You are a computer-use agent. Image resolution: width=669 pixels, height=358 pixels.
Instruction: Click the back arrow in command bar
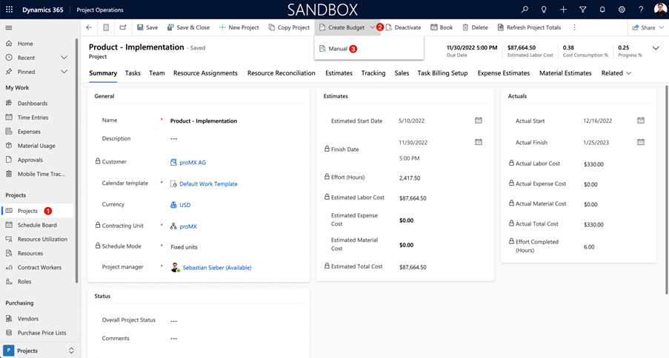[x=89, y=27]
